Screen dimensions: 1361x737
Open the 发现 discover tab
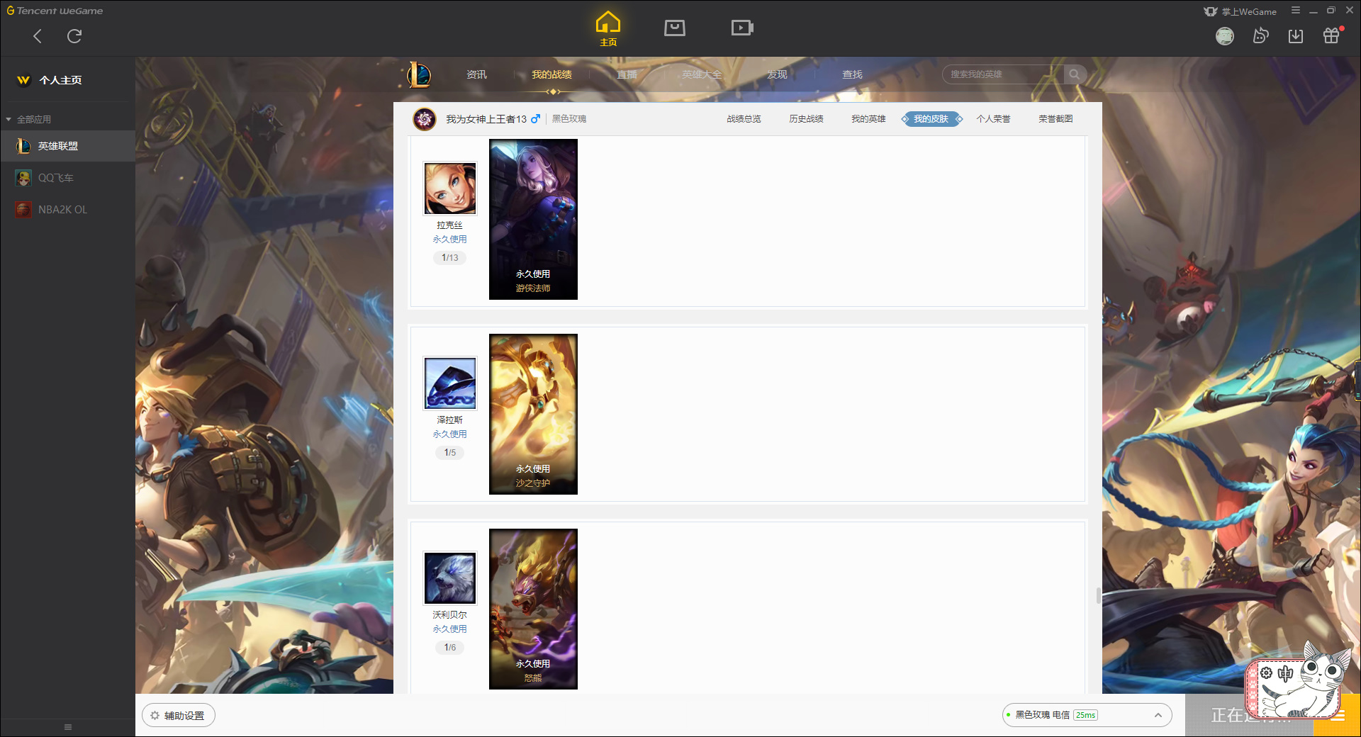coord(777,74)
